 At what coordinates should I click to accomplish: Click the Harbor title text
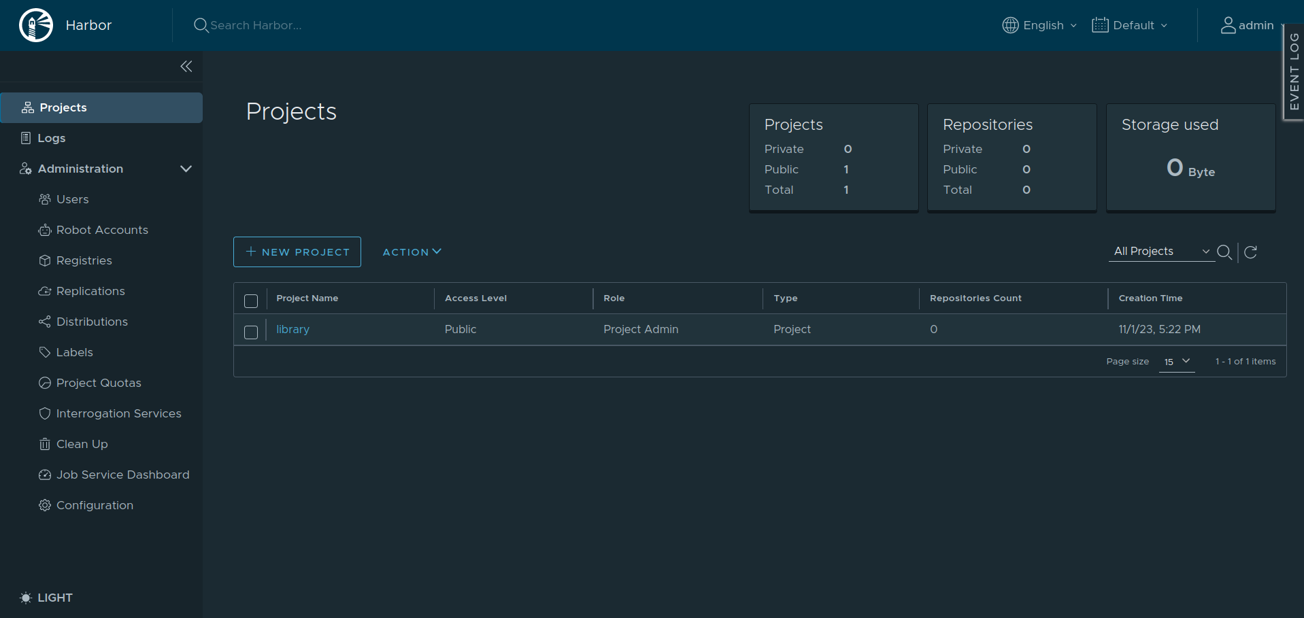(x=88, y=25)
